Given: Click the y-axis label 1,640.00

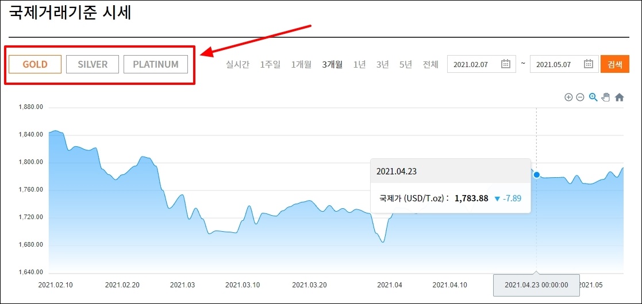Looking at the screenshot, I should coord(31,272).
